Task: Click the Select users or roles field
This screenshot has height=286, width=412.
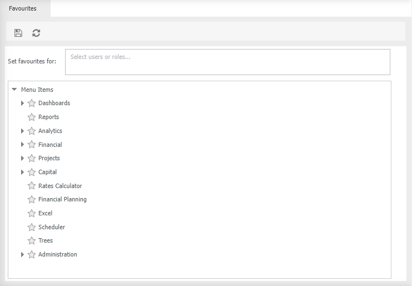Action: click(227, 62)
